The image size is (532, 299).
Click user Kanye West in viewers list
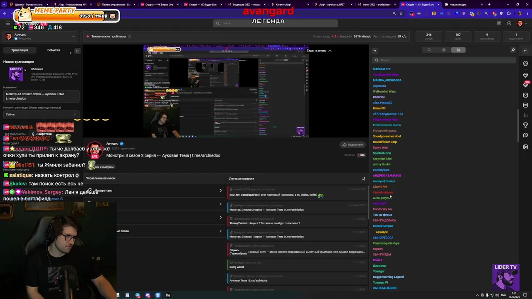pos(380,147)
